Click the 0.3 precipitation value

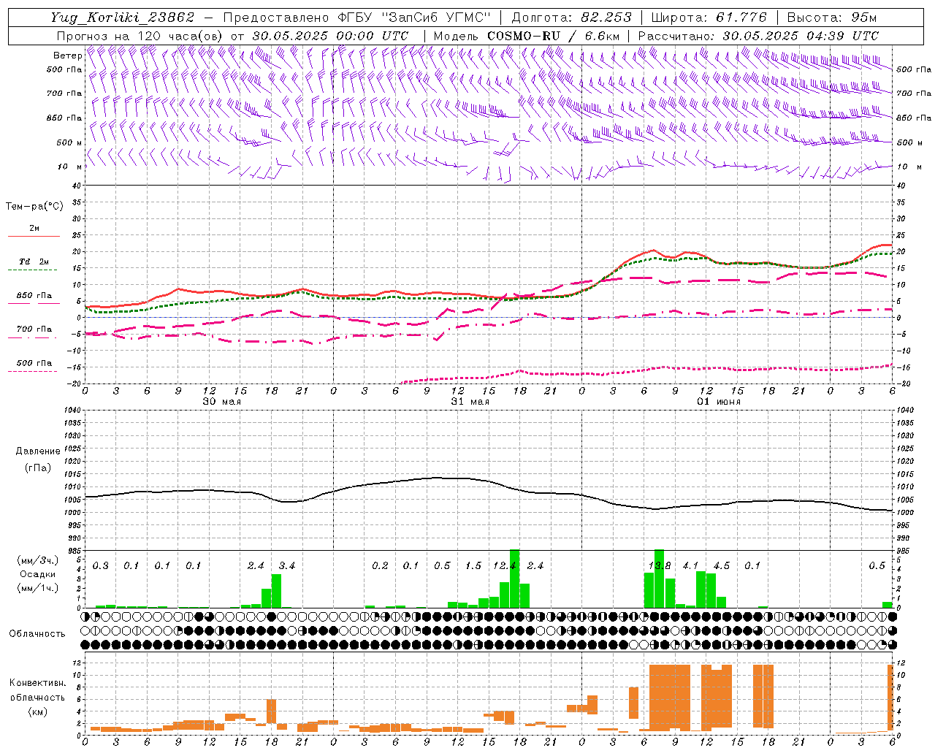click(101, 566)
